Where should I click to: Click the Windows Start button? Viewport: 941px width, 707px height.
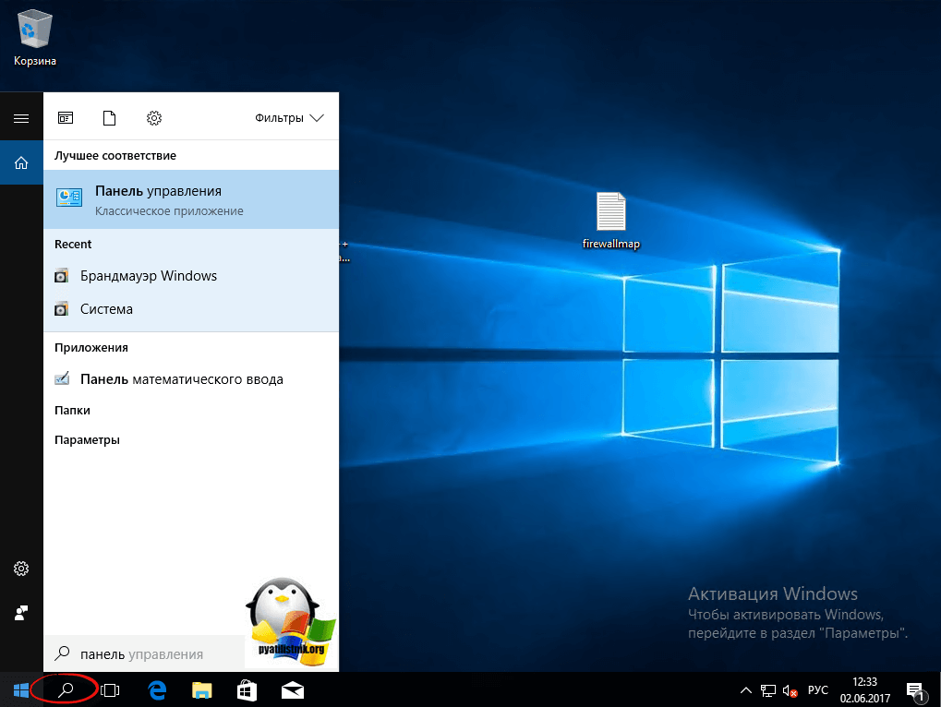click(x=21, y=689)
